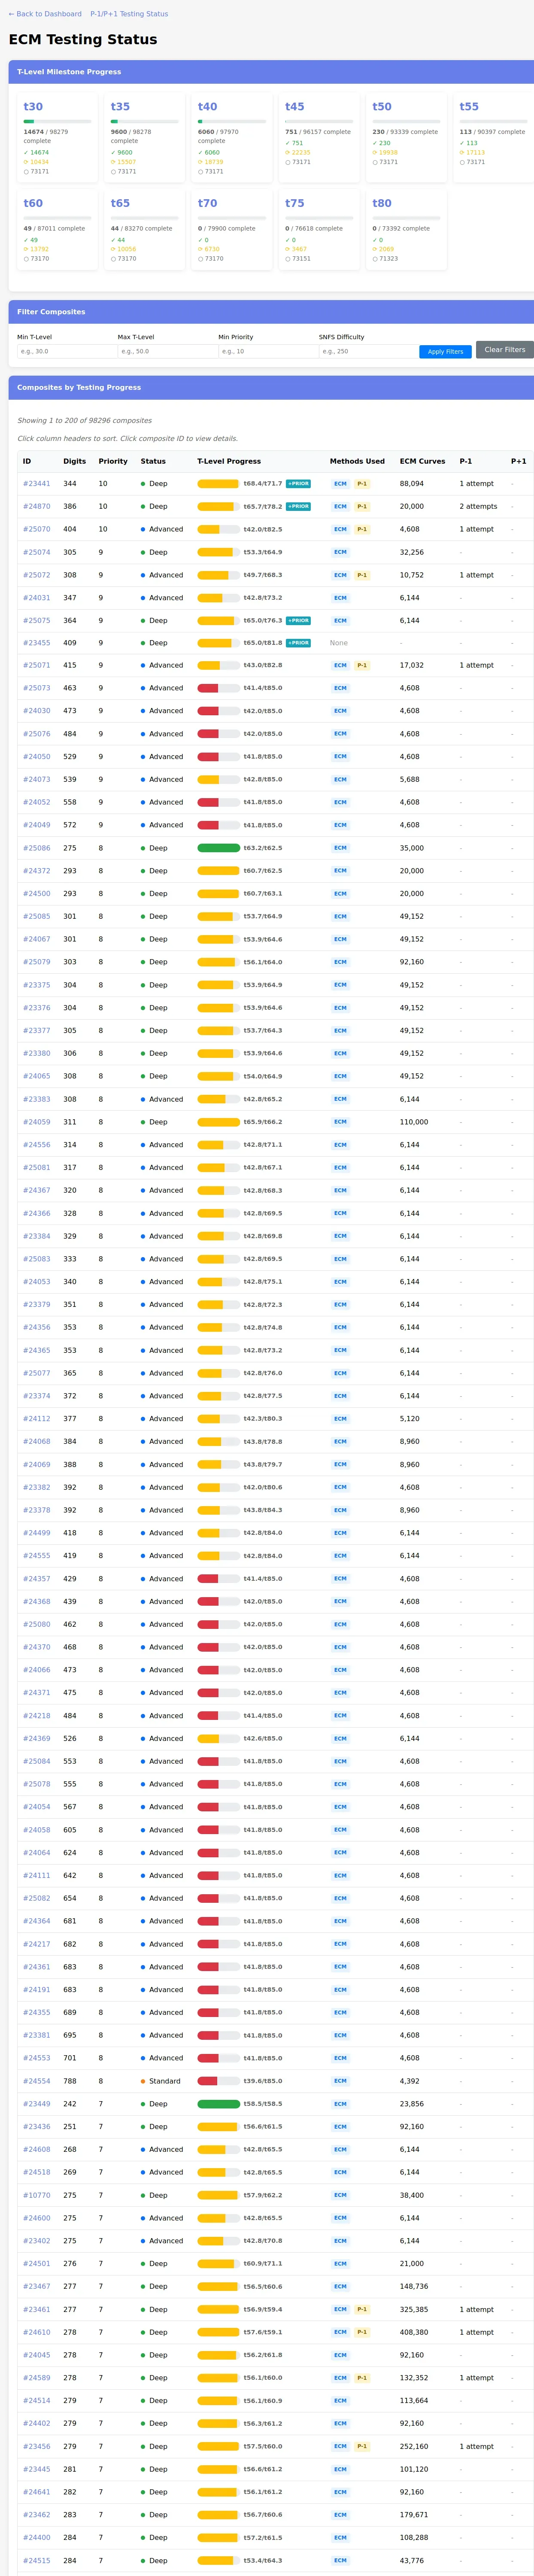The width and height of the screenshot is (534, 2576).
Task: Open composite #23441 details
Action: point(37,484)
